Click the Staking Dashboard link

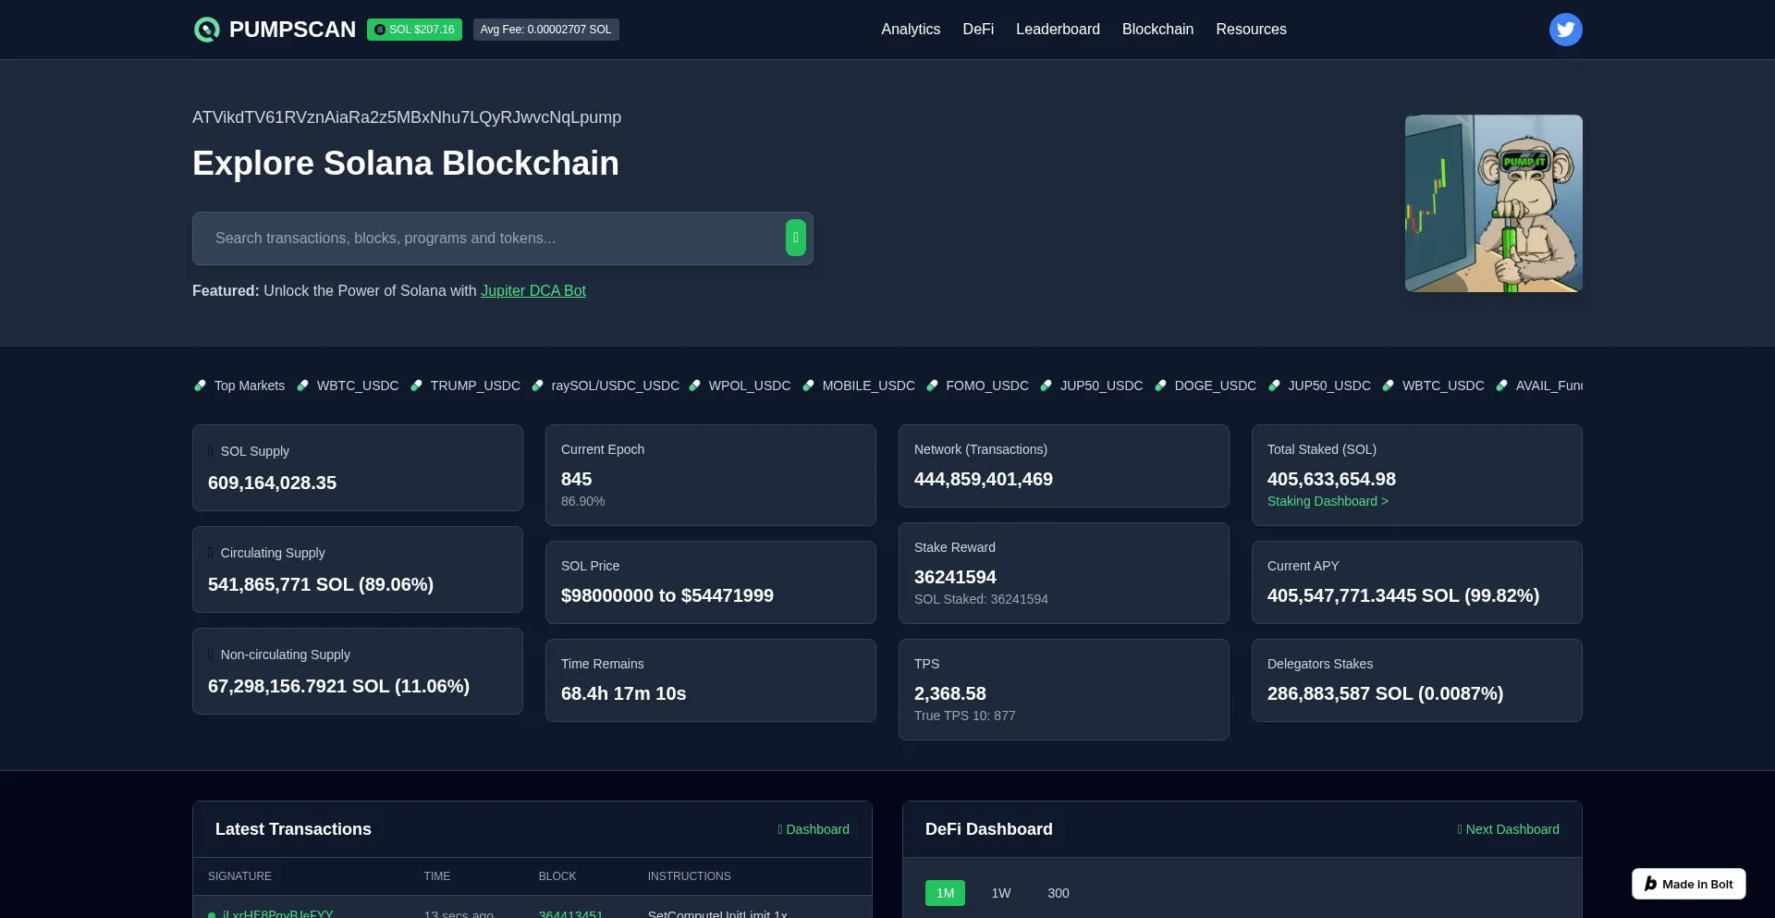[x=1328, y=501]
